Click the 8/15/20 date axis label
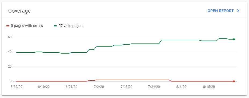 click(x=209, y=87)
